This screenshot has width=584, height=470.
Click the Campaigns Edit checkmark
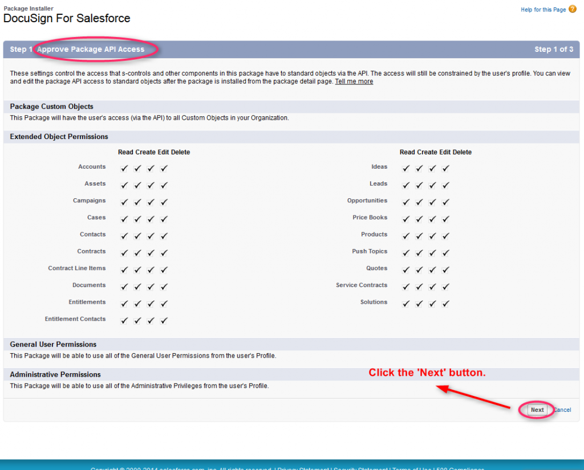[x=151, y=202]
